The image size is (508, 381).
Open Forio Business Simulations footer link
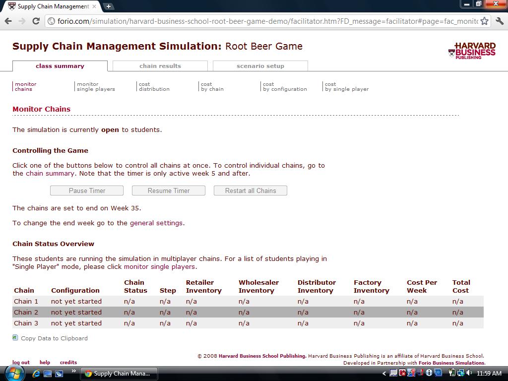[452, 363]
